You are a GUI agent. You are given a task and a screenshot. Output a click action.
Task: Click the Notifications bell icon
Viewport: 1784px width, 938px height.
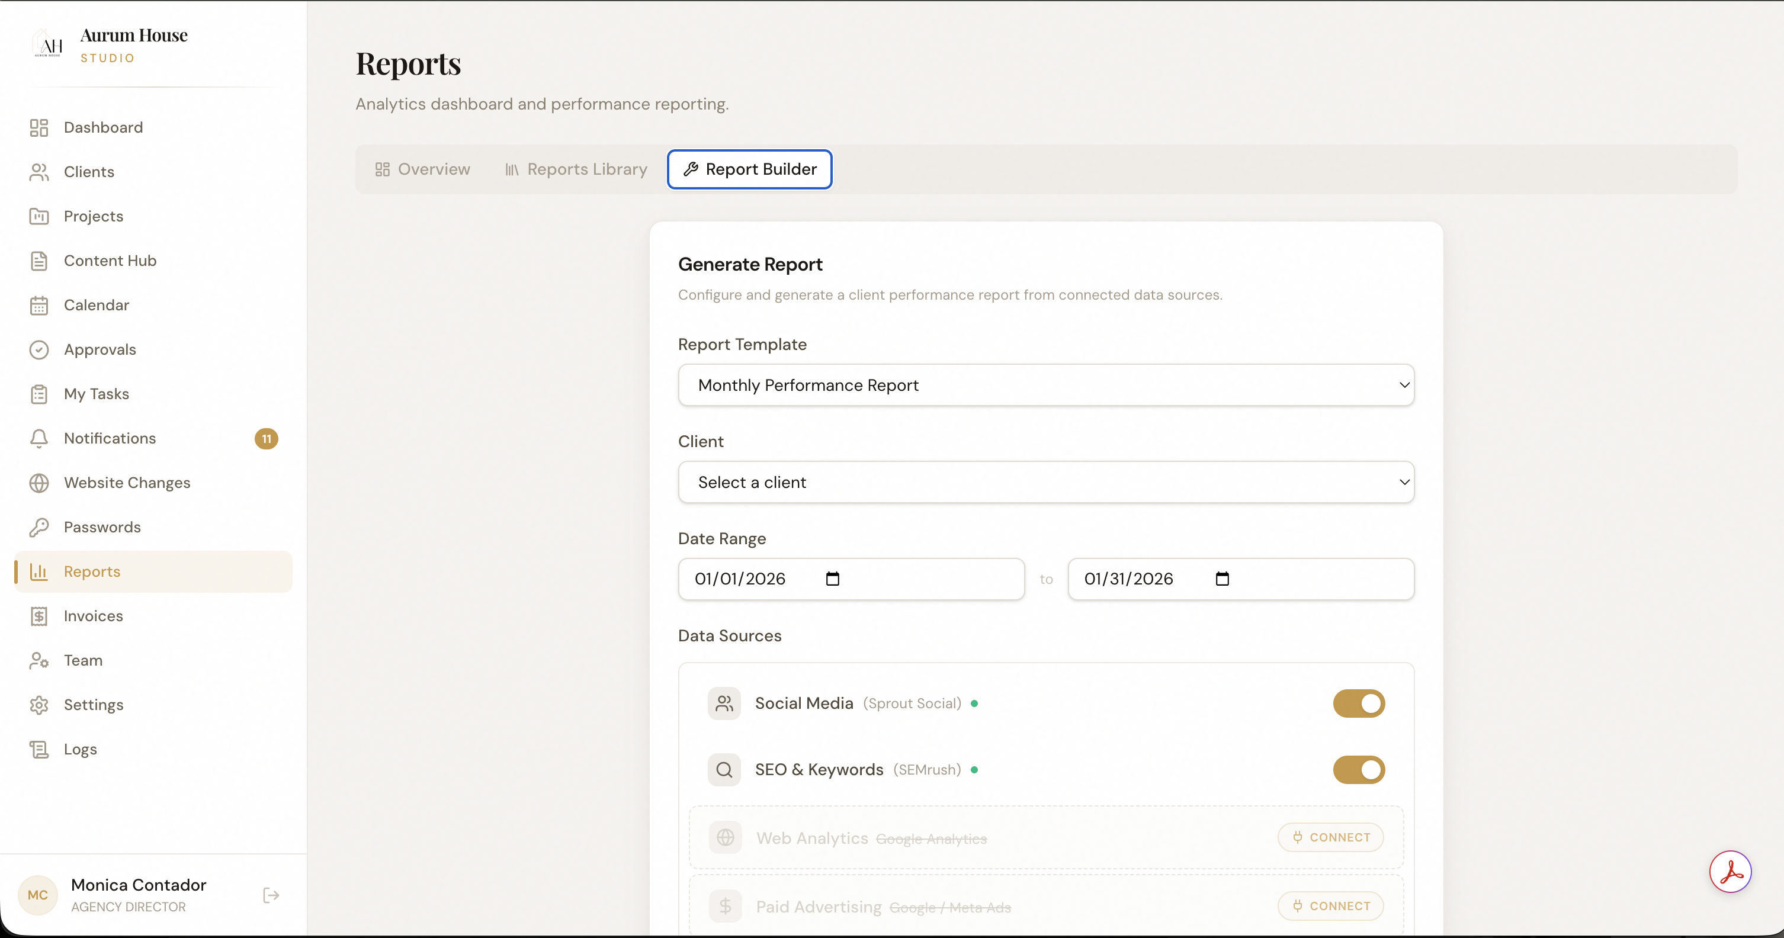pos(38,438)
